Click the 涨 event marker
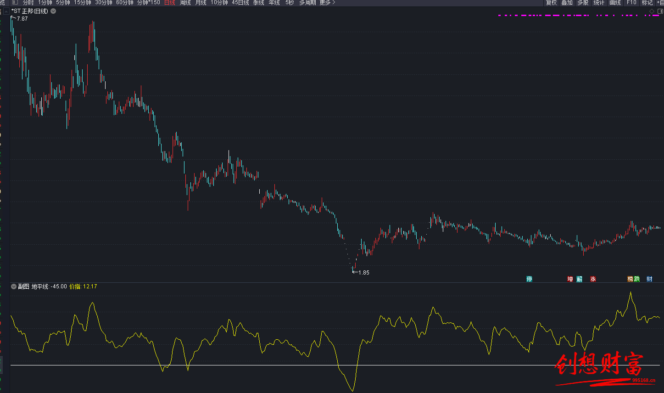The height and width of the screenshot is (393, 664). (x=593, y=279)
